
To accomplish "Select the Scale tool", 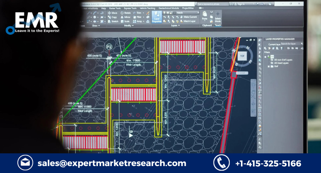I will (125, 21).
